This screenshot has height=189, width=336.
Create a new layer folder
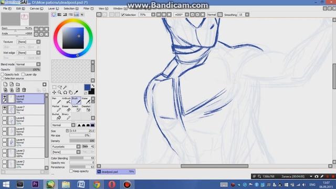(x=18, y=84)
